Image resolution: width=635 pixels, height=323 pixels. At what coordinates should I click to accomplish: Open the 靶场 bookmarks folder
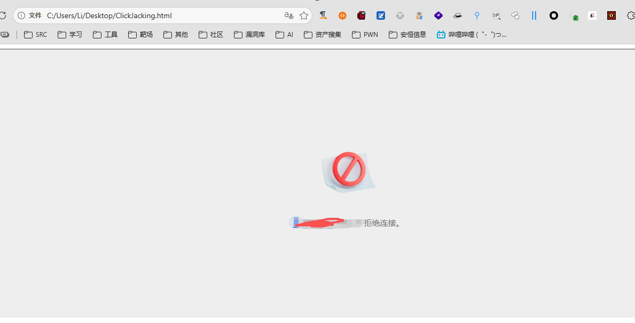140,35
